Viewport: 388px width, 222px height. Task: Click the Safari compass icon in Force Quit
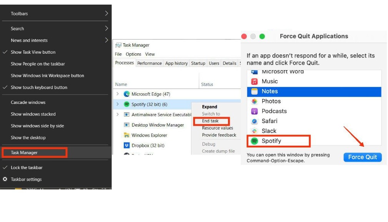click(x=255, y=121)
